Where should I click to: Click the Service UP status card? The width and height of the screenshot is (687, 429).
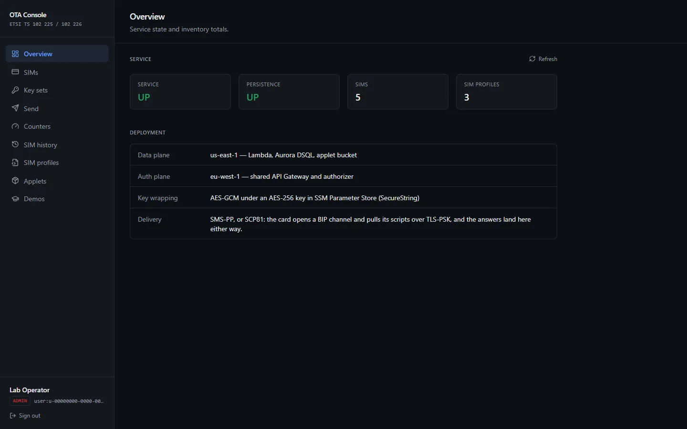pos(180,92)
